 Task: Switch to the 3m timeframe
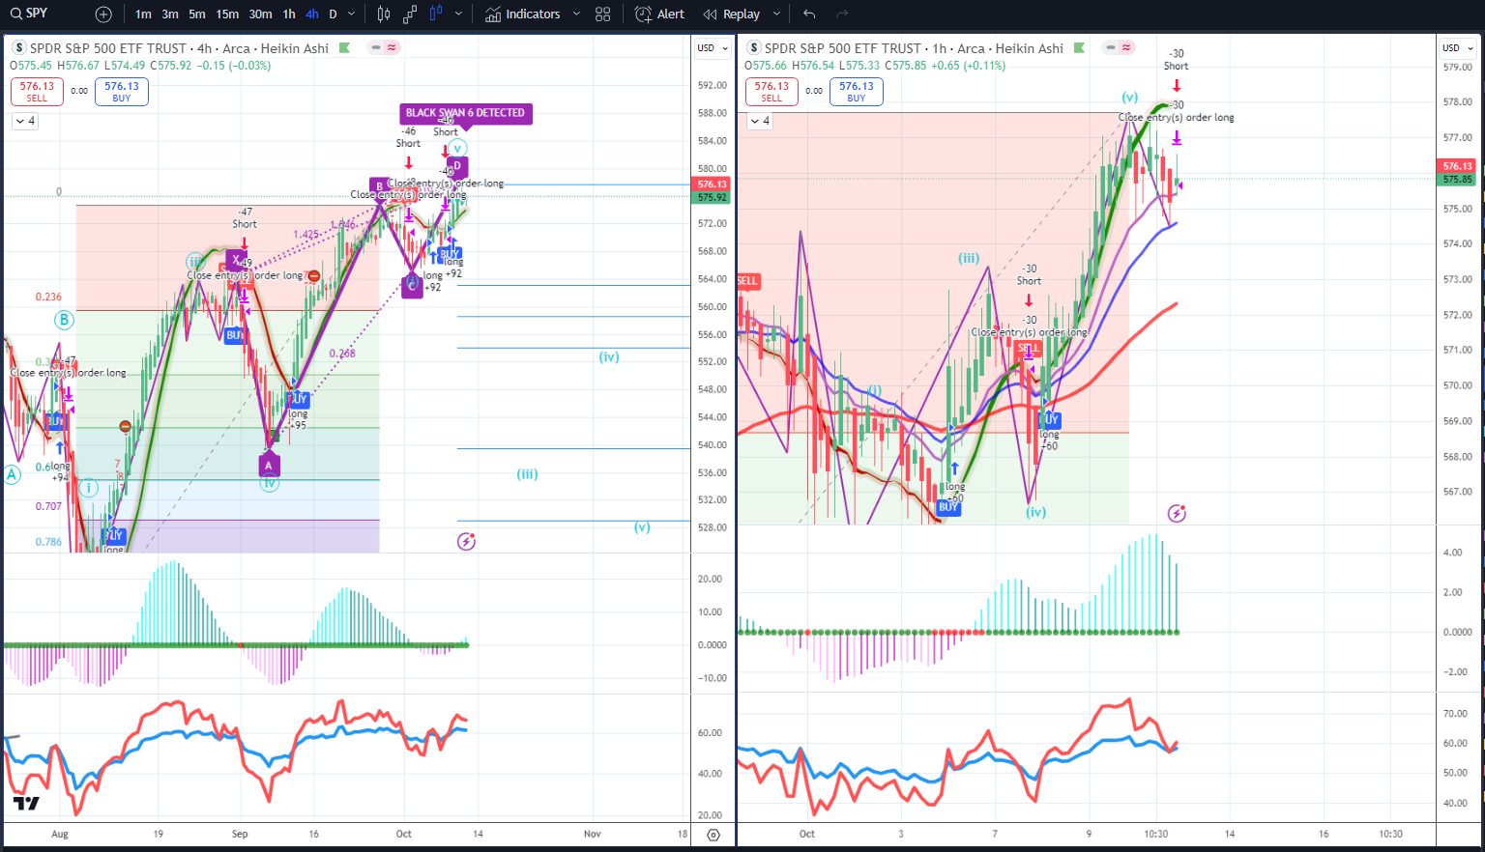[170, 14]
